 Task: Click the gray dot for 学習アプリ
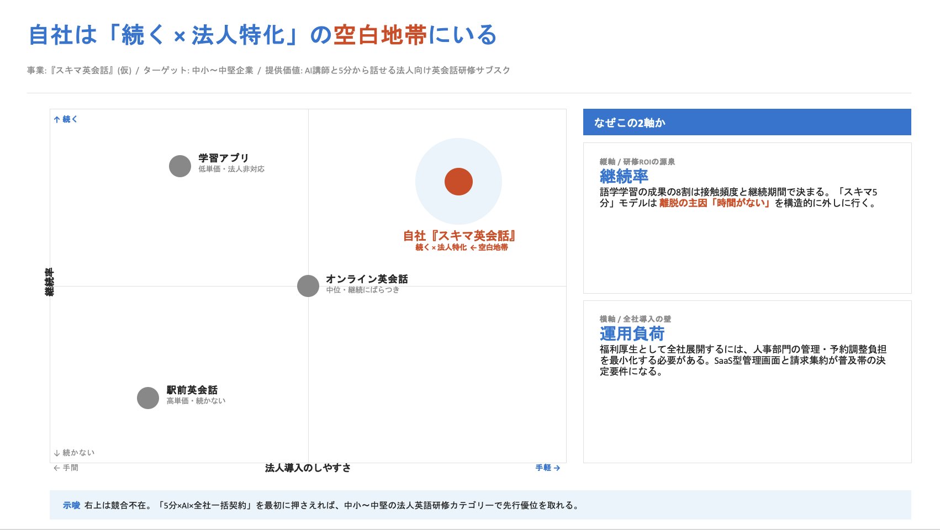180,166
